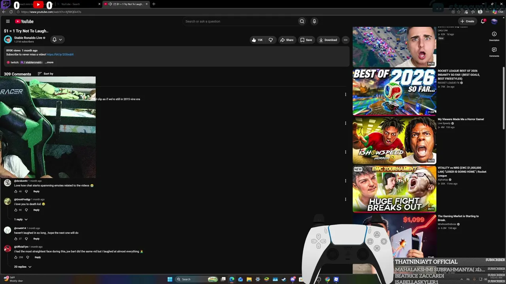Expand the description with ...more
506x284 pixels.
coord(49,62)
